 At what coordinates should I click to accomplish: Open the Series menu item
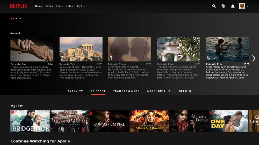pos(49,6)
